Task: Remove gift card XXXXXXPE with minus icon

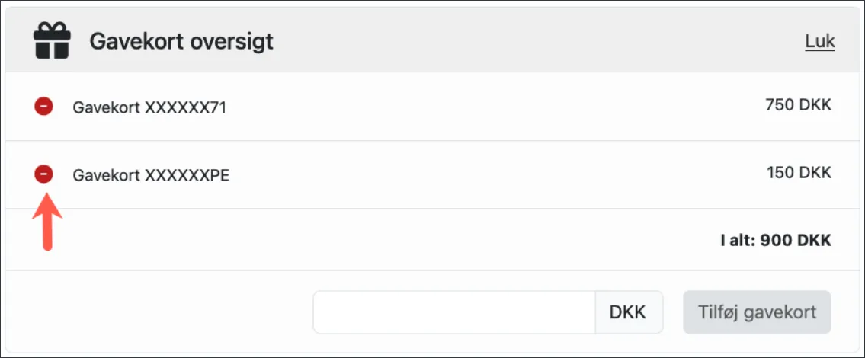Action: (43, 174)
